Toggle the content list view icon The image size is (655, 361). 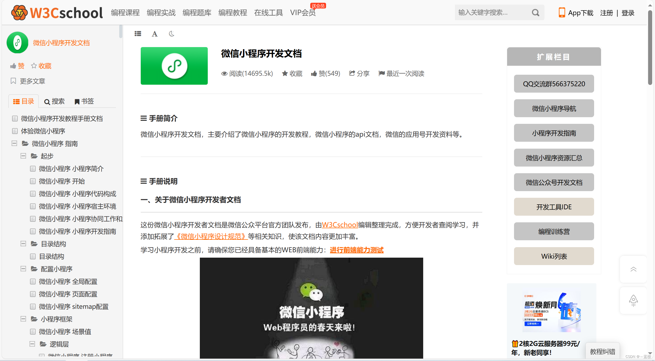138,34
